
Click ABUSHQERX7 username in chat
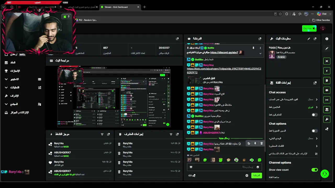click(212, 133)
